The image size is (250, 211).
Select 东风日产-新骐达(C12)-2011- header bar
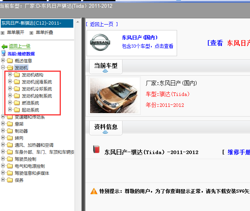(x=37, y=23)
